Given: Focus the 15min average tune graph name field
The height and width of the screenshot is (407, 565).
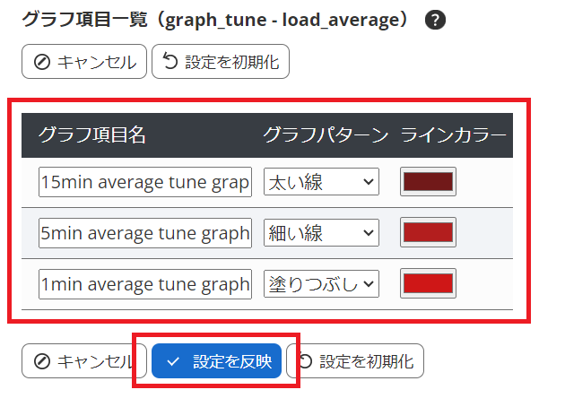Looking at the screenshot, I should [x=144, y=182].
